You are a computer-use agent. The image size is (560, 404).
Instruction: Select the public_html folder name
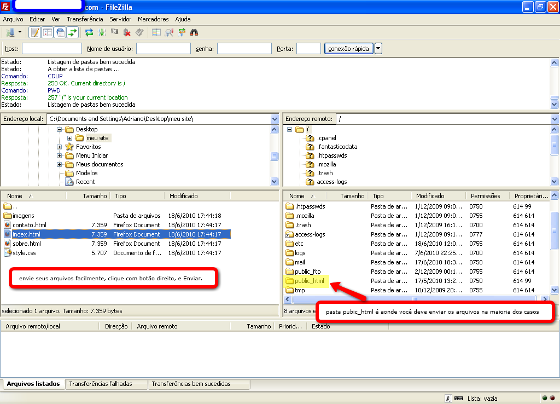coord(310,281)
